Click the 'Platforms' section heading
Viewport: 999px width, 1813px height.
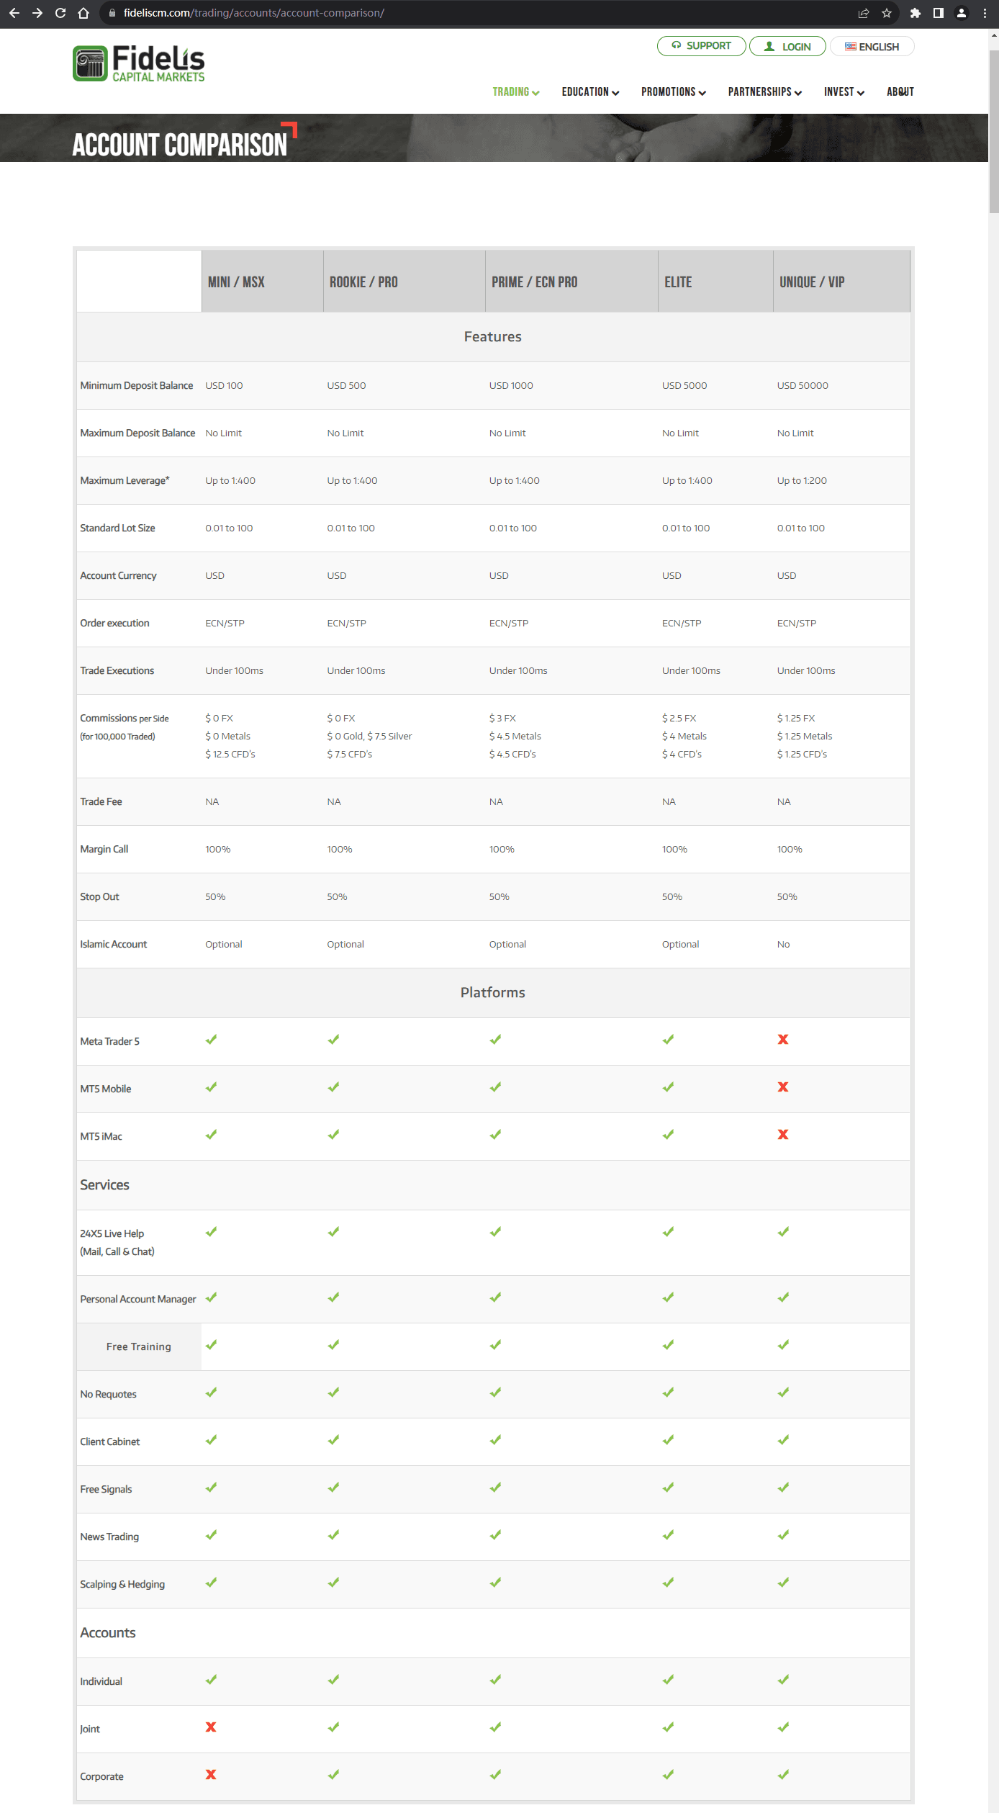pyautogui.click(x=493, y=992)
